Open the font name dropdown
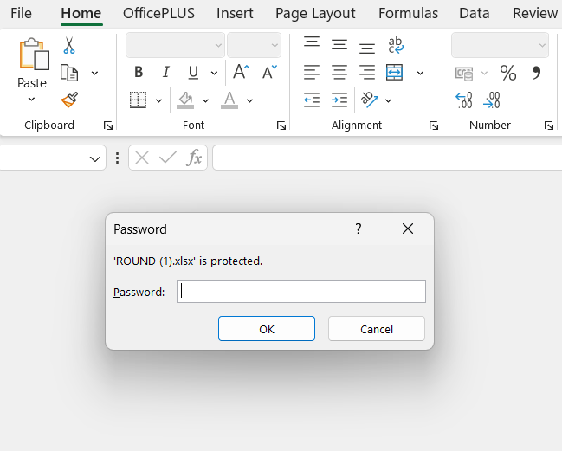Image resolution: width=562 pixels, height=451 pixels. pos(218,46)
